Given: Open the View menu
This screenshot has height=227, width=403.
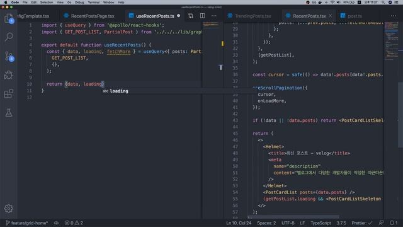Looking at the screenshot, I should (60, 3).
